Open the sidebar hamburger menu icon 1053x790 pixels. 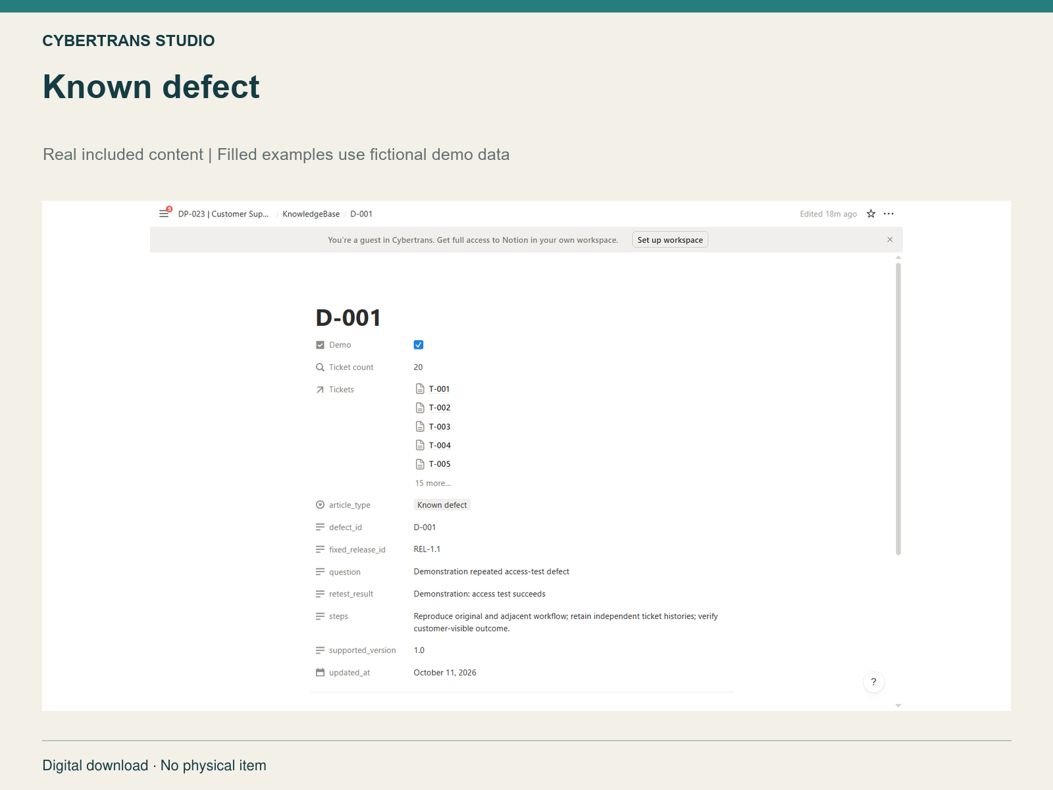[x=164, y=214]
